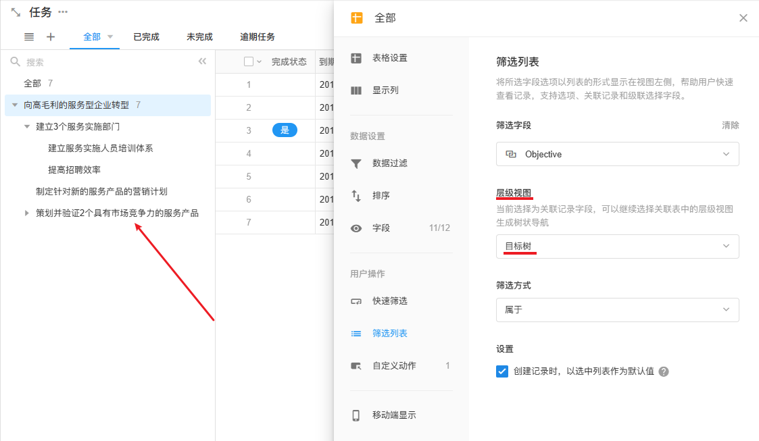
Task: Open 表格设置 in the settings sidebar
Action: click(x=389, y=58)
